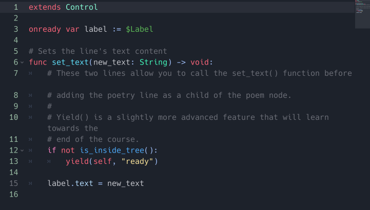Click the minimap preview of the code

tap(362, 14)
